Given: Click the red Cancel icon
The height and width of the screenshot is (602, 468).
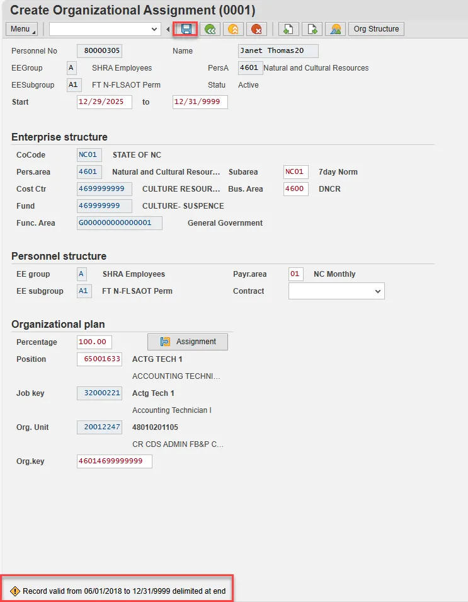Looking at the screenshot, I should coord(256,29).
